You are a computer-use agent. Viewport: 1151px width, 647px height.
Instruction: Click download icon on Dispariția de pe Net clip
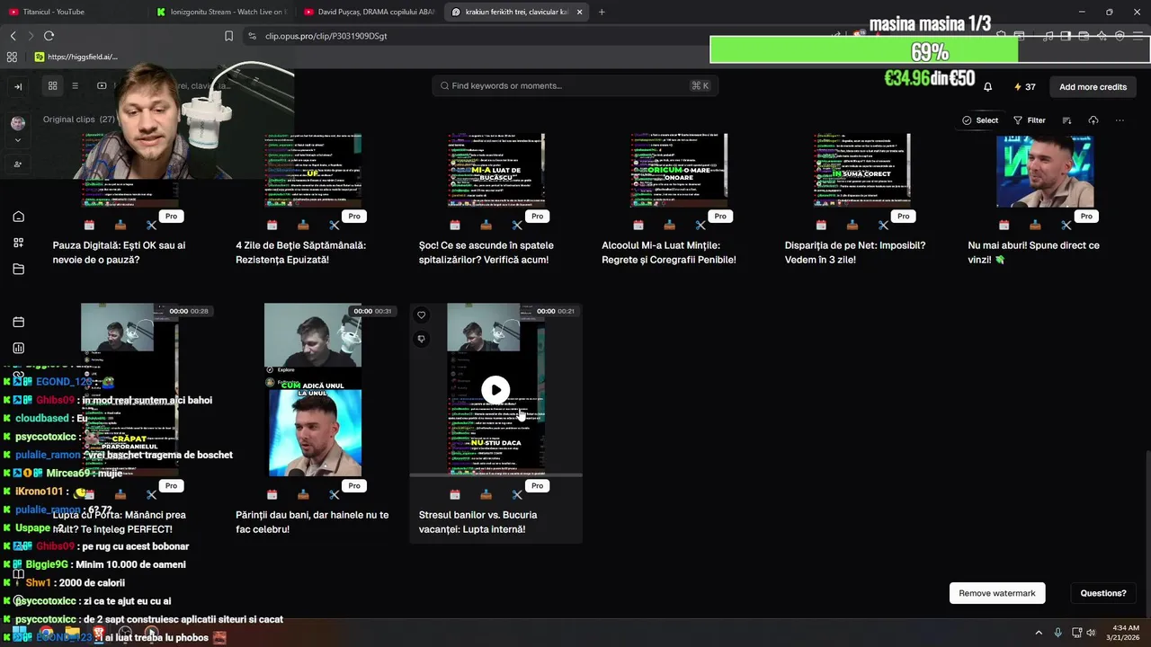pyautogui.click(x=852, y=225)
